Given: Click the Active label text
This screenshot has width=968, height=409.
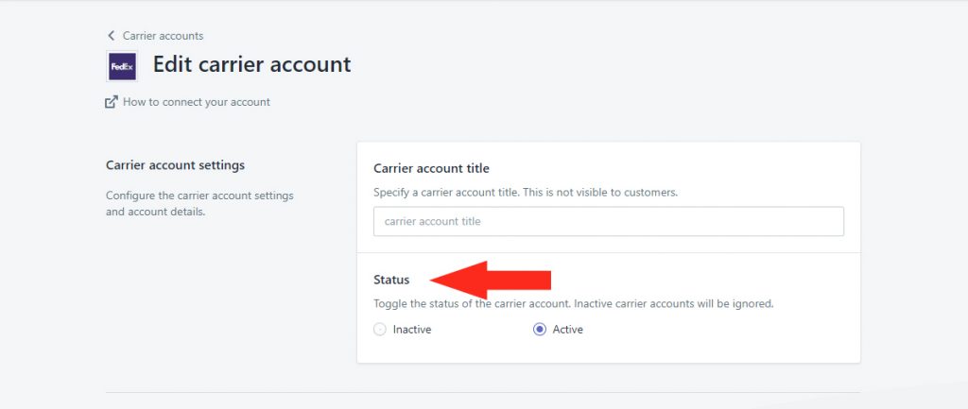Looking at the screenshot, I should [568, 330].
